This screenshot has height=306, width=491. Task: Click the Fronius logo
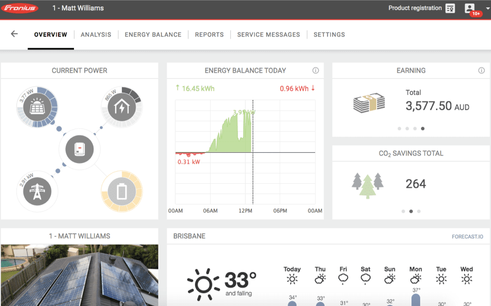click(x=20, y=8)
